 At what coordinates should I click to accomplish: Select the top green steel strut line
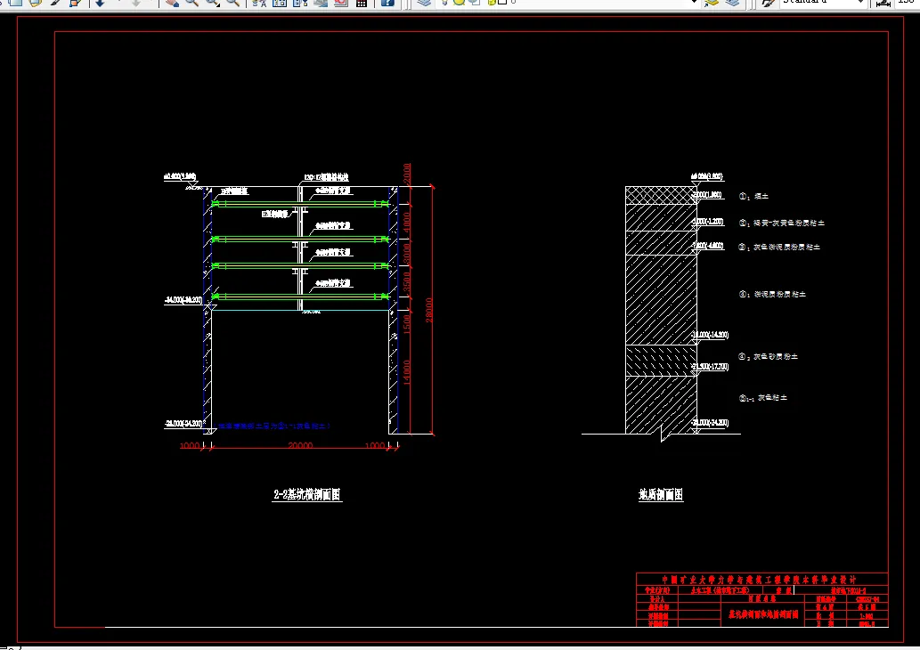(x=300, y=204)
